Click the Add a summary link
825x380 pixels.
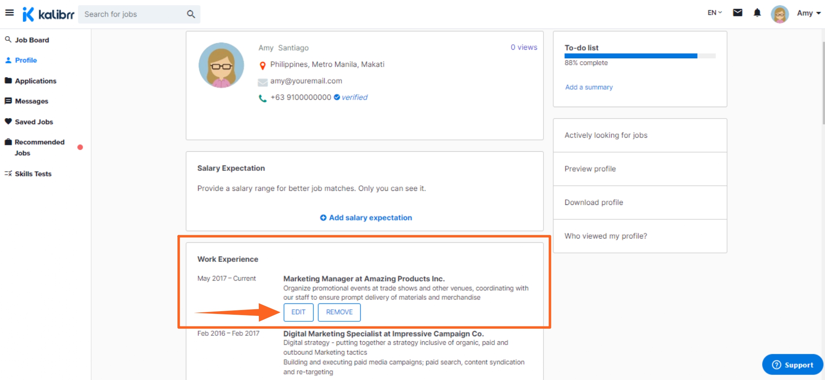point(589,87)
